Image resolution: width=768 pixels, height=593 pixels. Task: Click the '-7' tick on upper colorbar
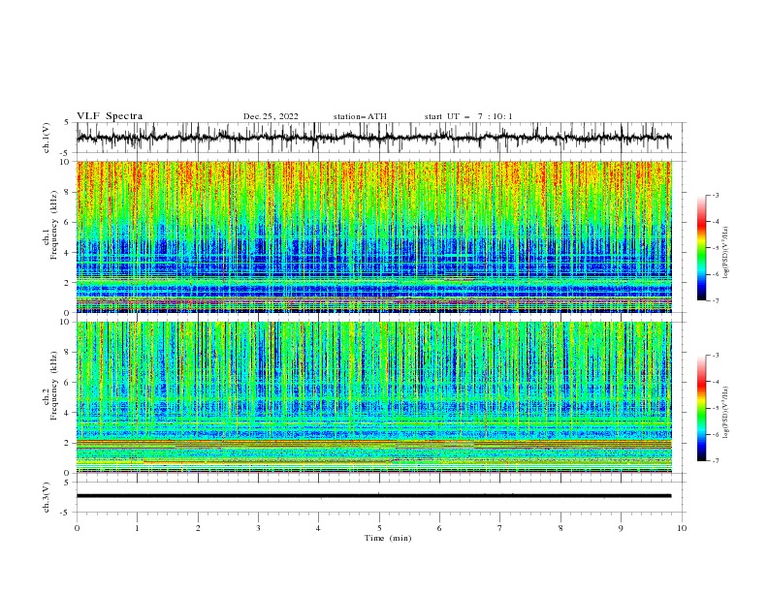point(715,300)
